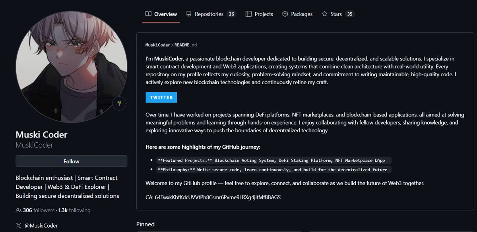Click the followers people icon
The image size is (477, 232).
[18, 210]
